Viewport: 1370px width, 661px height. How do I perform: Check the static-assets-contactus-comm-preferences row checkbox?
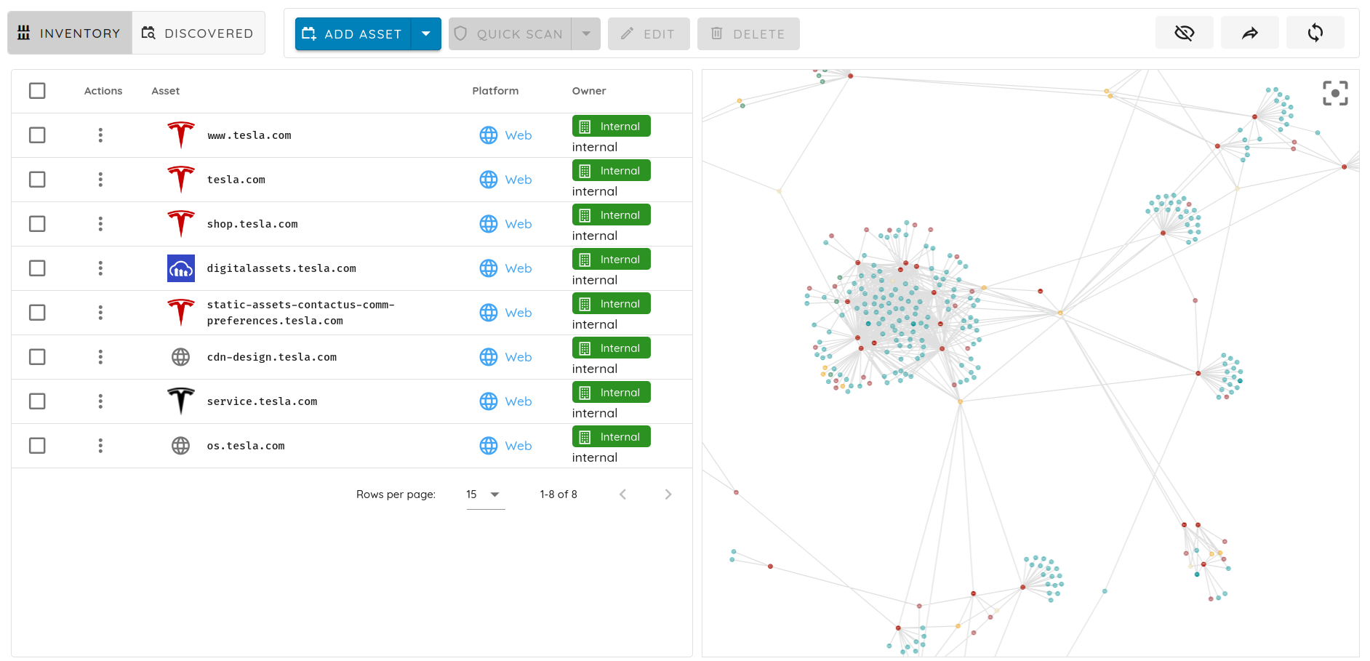pos(37,313)
